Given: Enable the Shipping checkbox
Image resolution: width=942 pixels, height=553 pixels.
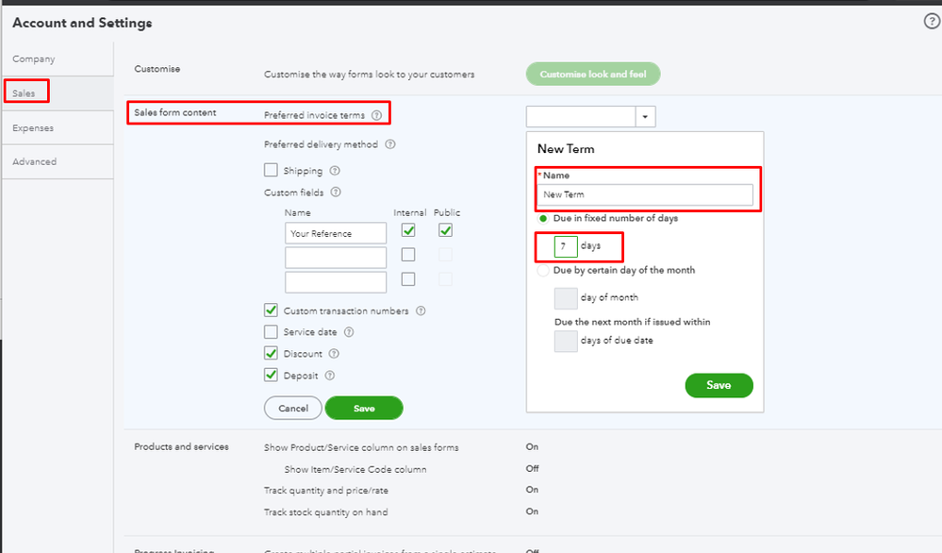Looking at the screenshot, I should pos(271,171).
